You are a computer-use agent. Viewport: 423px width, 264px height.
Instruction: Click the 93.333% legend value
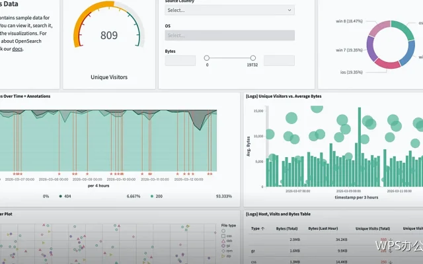tap(224, 196)
